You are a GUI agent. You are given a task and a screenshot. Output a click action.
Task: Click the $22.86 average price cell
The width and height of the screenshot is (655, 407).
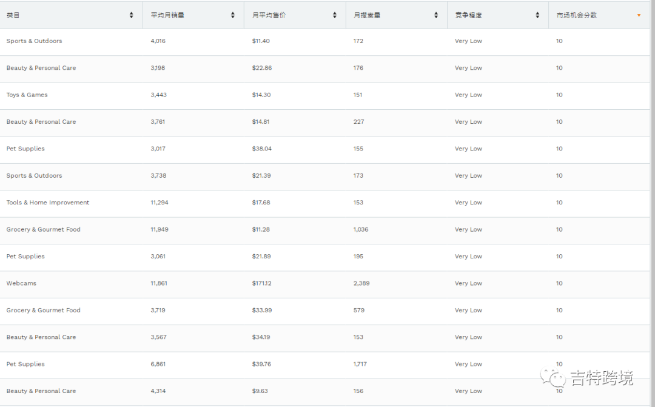point(262,68)
